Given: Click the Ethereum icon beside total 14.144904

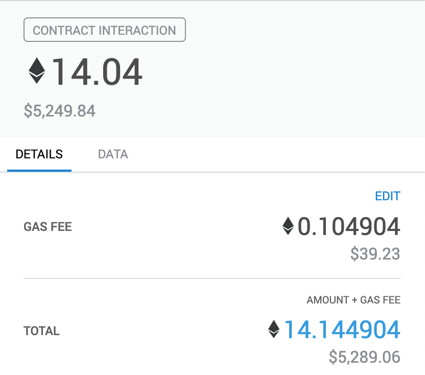Looking at the screenshot, I should [274, 330].
